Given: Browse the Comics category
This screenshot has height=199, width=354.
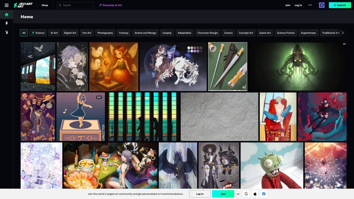Looking at the screenshot, I should pyautogui.click(x=228, y=33).
